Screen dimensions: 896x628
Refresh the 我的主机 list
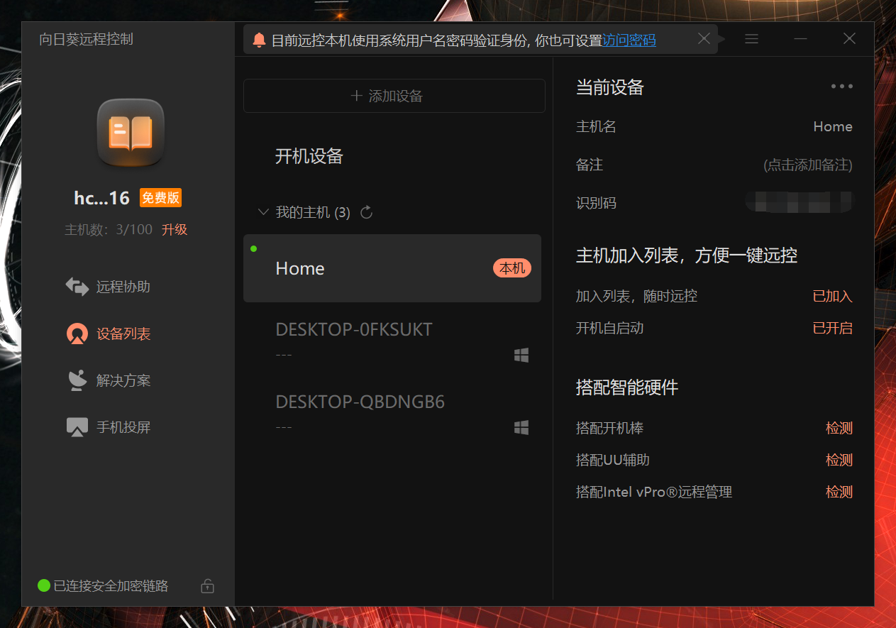pyautogui.click(x=367, y=212)
